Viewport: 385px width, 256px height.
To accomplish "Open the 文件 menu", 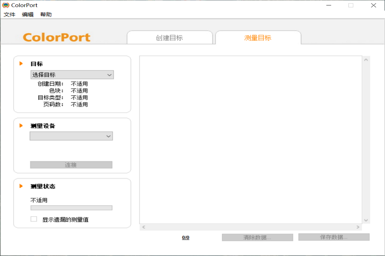I will (9, 15).
